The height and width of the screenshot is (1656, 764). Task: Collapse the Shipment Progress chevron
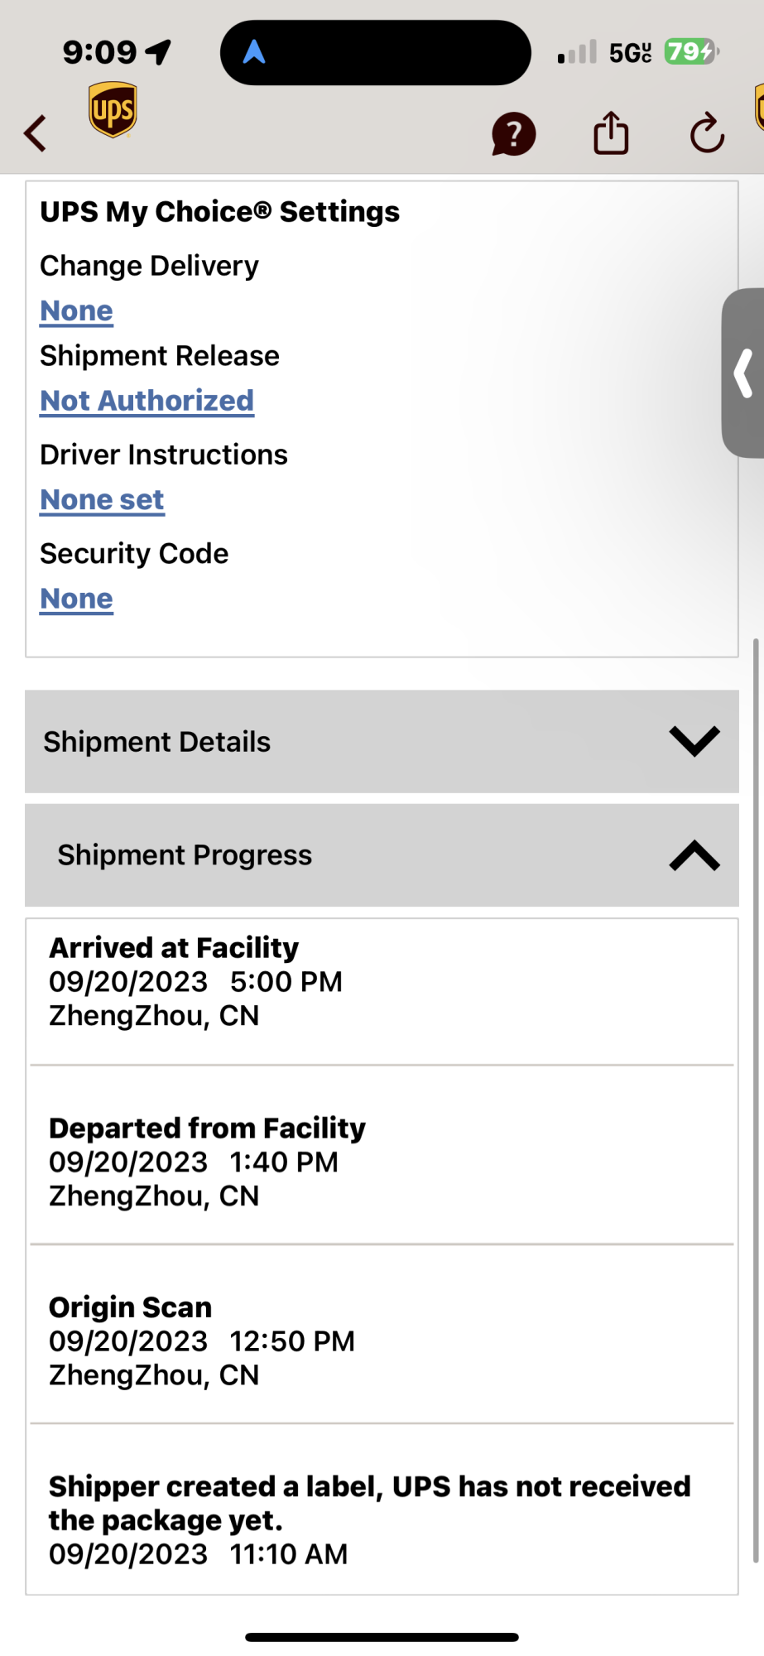694,855
